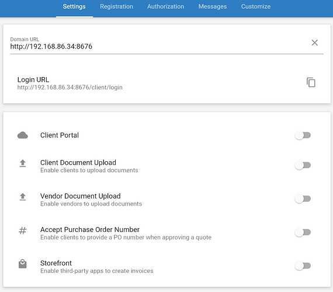Viewport: 333px width, 292px height.
Task: Enable the Client Portal toggle
Action: click(x=303, y=135)
